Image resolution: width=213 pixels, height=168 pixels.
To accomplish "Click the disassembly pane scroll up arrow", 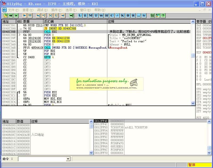I will pos(193,22).
